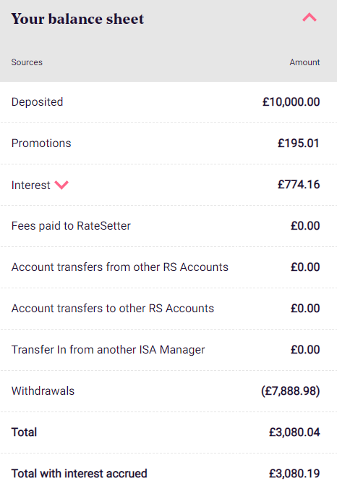The height and width of the screenshot is (489, 337).
Task: Click the Interest row label
Action: pyautogui.click(x=30, y=185)
